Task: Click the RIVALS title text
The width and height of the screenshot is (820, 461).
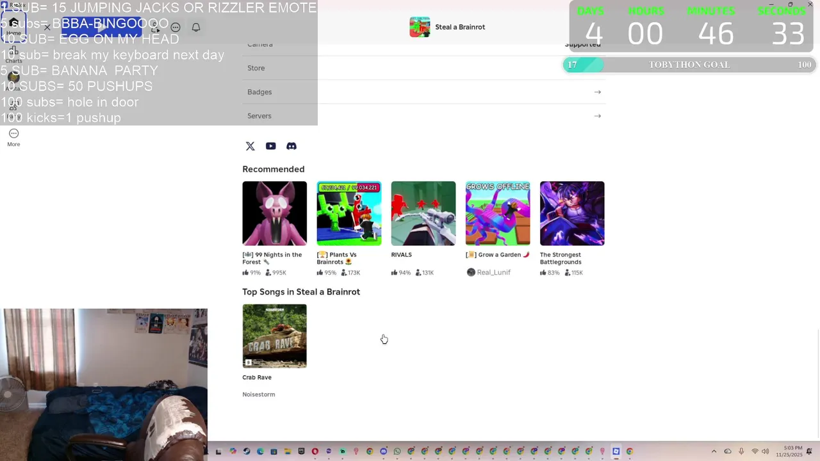Action: [401, 255]
